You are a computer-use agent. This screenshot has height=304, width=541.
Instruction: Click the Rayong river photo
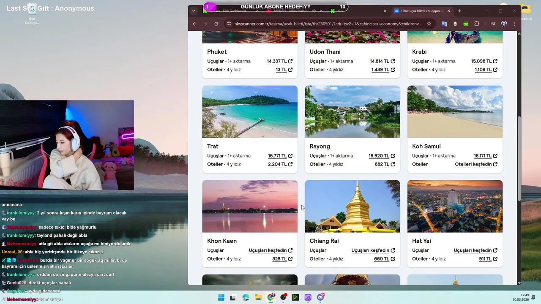[x=352, y=112]
